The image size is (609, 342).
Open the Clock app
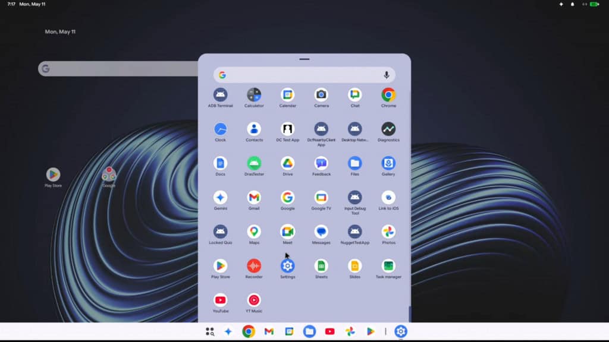coord(220,129)
